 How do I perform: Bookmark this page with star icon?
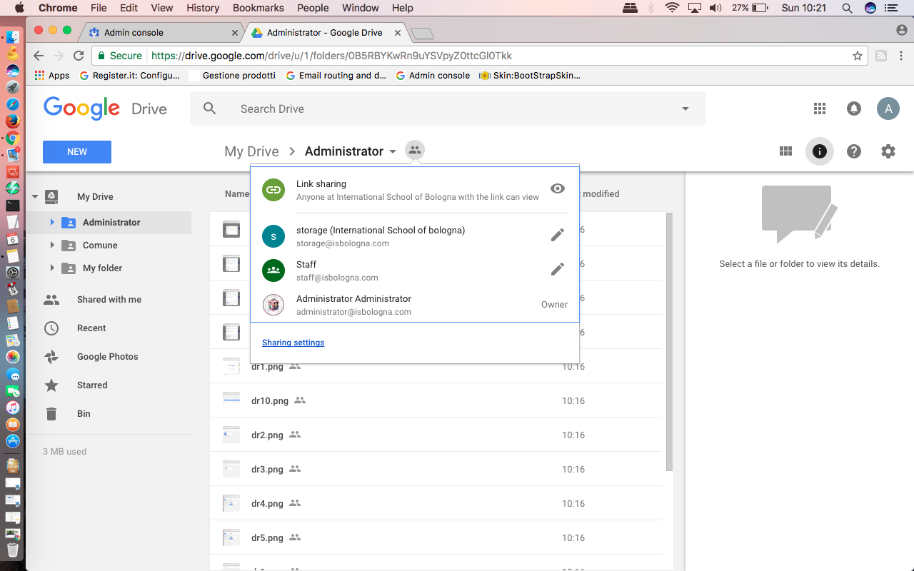[858, 56]
